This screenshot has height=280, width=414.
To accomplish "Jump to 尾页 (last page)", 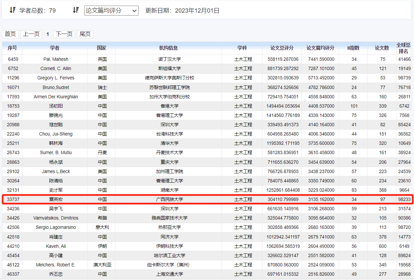I will (x=85, y=34).
